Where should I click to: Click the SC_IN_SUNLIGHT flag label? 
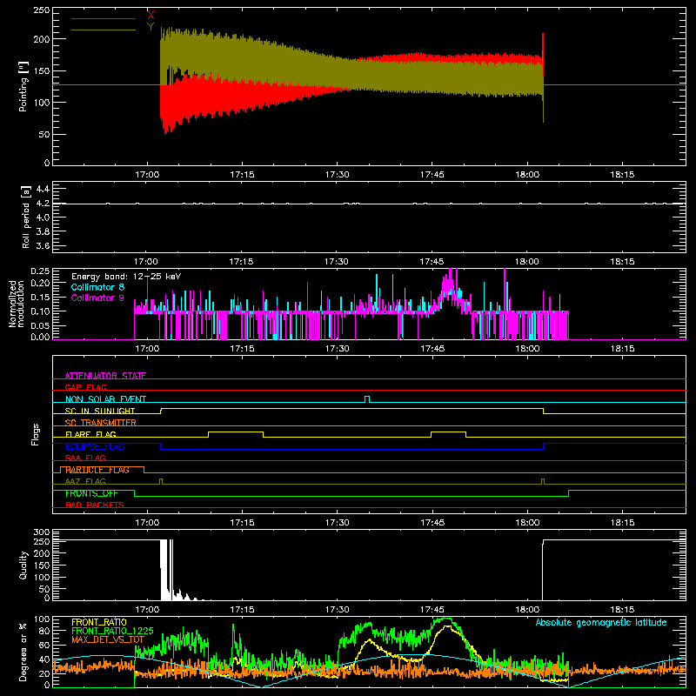pyautogui.click(x=100, y=411)
